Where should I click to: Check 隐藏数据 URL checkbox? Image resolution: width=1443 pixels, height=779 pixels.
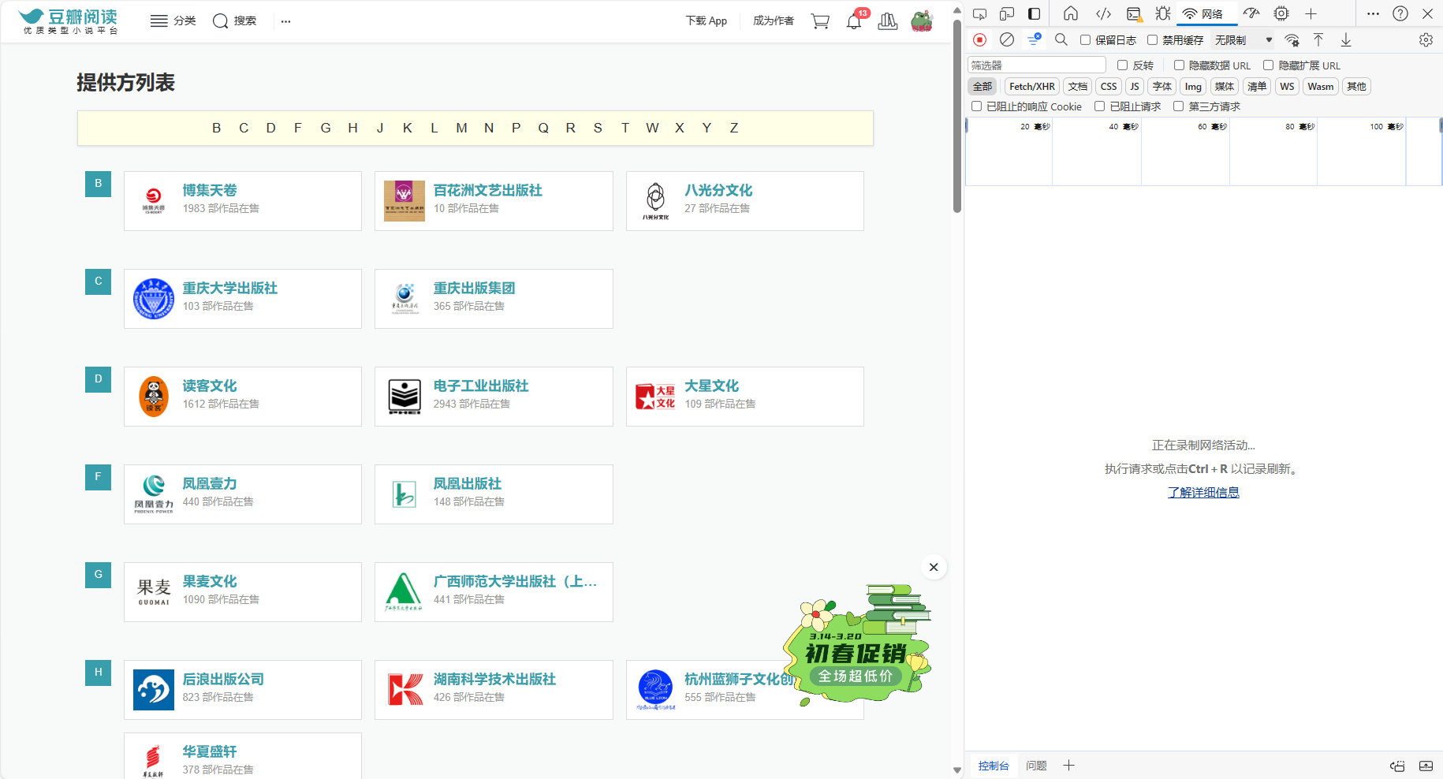1180,65
